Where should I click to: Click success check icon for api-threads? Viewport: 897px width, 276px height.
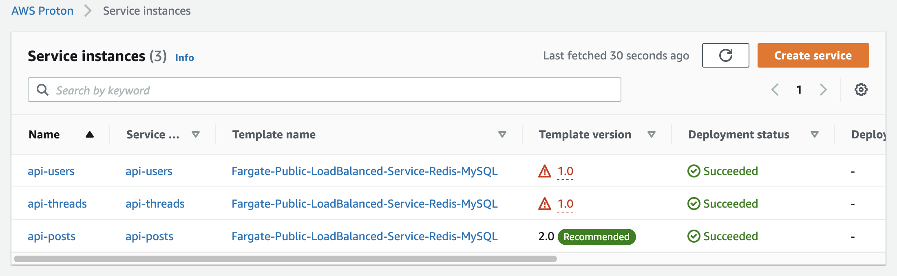(694, 204)
